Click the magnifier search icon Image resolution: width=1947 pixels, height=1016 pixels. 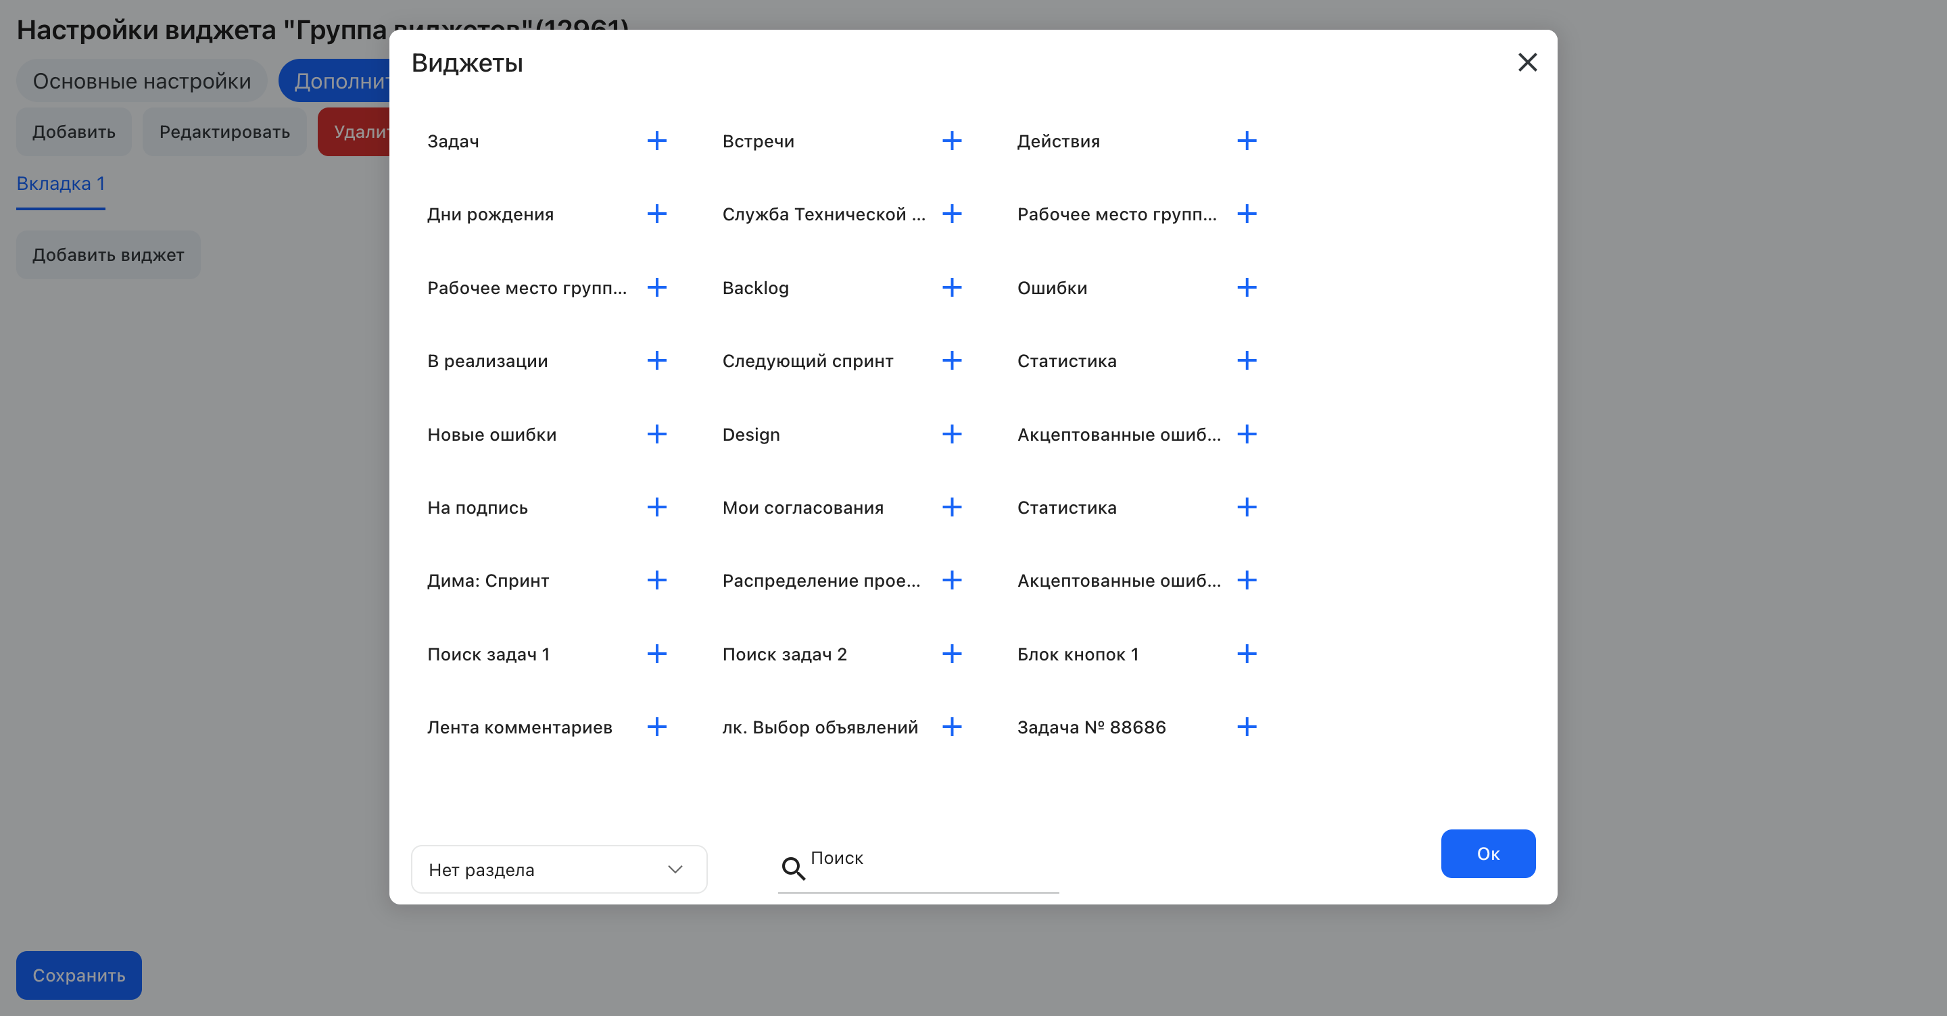(793, 869)
